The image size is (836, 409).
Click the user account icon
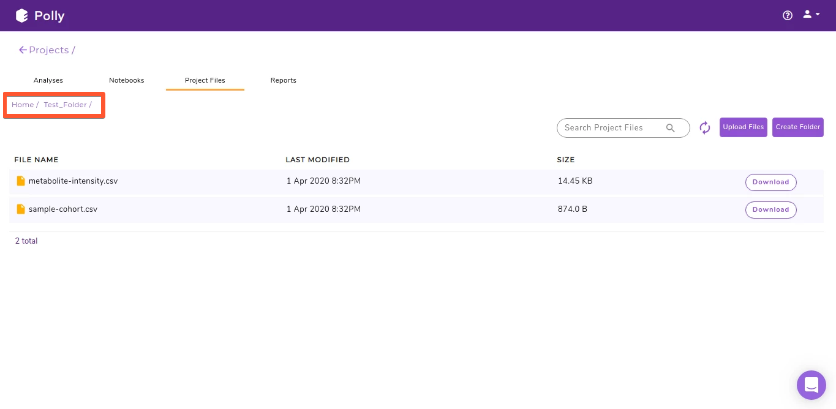click(807, 13)
